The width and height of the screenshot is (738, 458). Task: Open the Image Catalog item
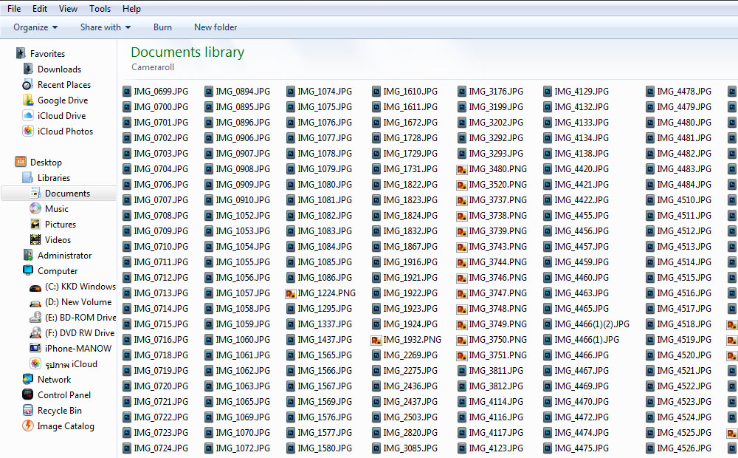[x=61, y=425]
